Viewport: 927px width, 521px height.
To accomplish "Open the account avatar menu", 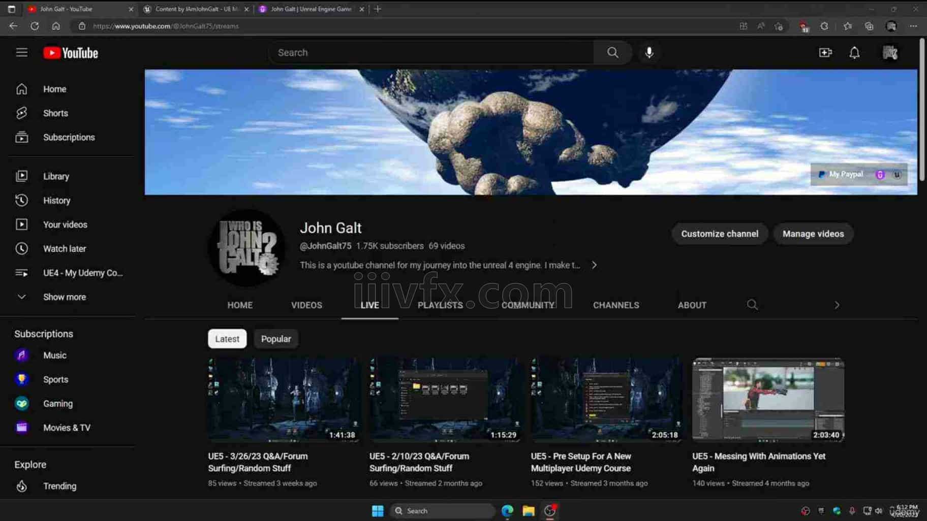I will coord(890,52).
